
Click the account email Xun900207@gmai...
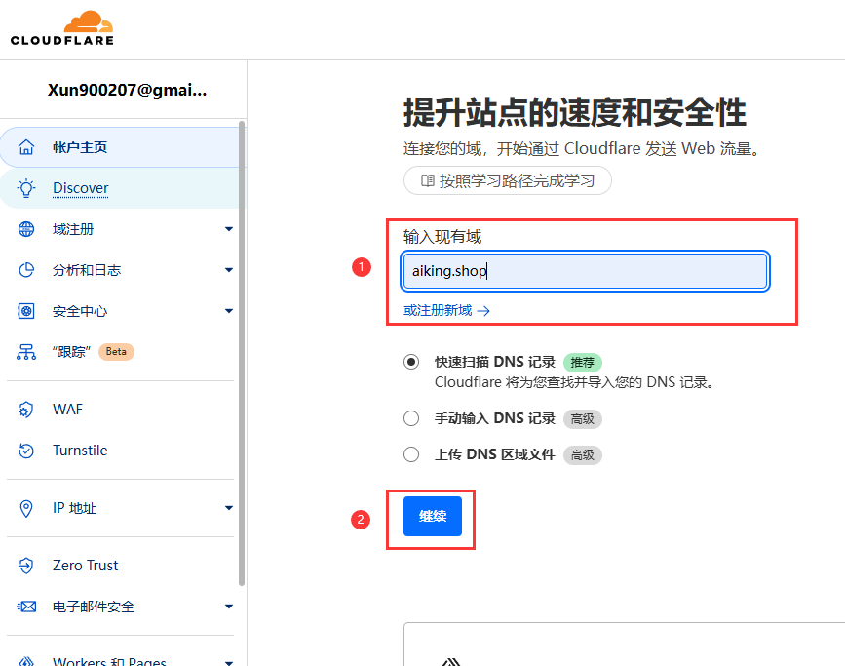(127, 90)
